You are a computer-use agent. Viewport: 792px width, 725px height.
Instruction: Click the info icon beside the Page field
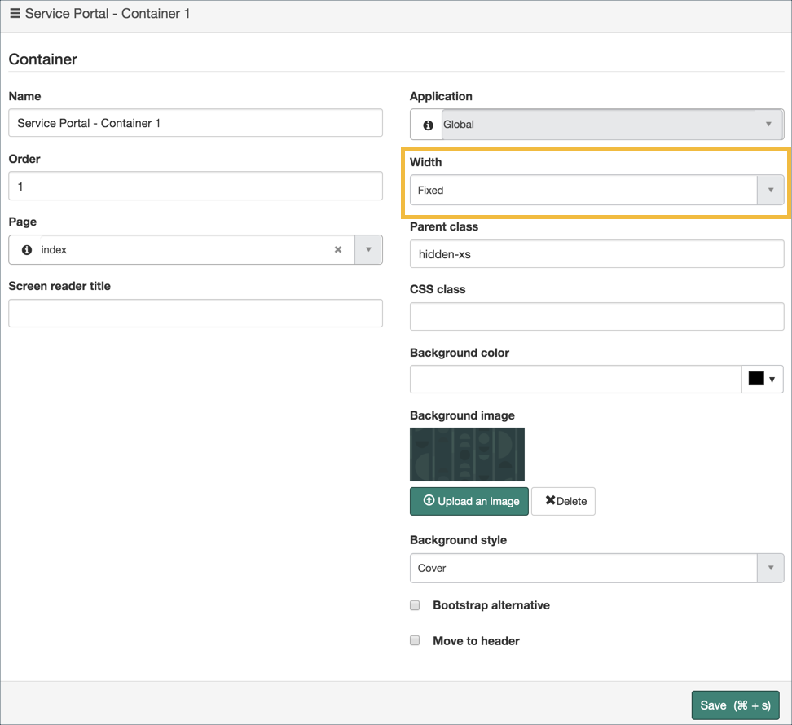[x=25, y=249]
